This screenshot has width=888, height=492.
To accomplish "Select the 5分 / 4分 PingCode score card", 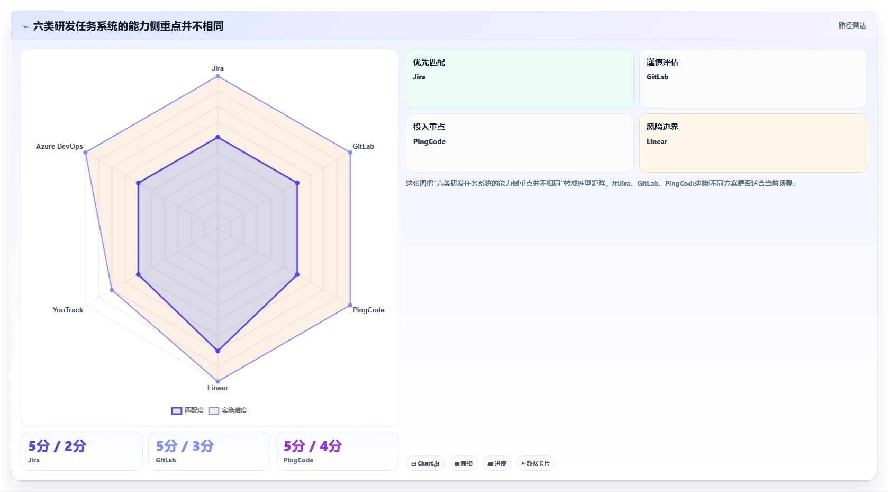I will pyautogui.click(x=337, y=451).
